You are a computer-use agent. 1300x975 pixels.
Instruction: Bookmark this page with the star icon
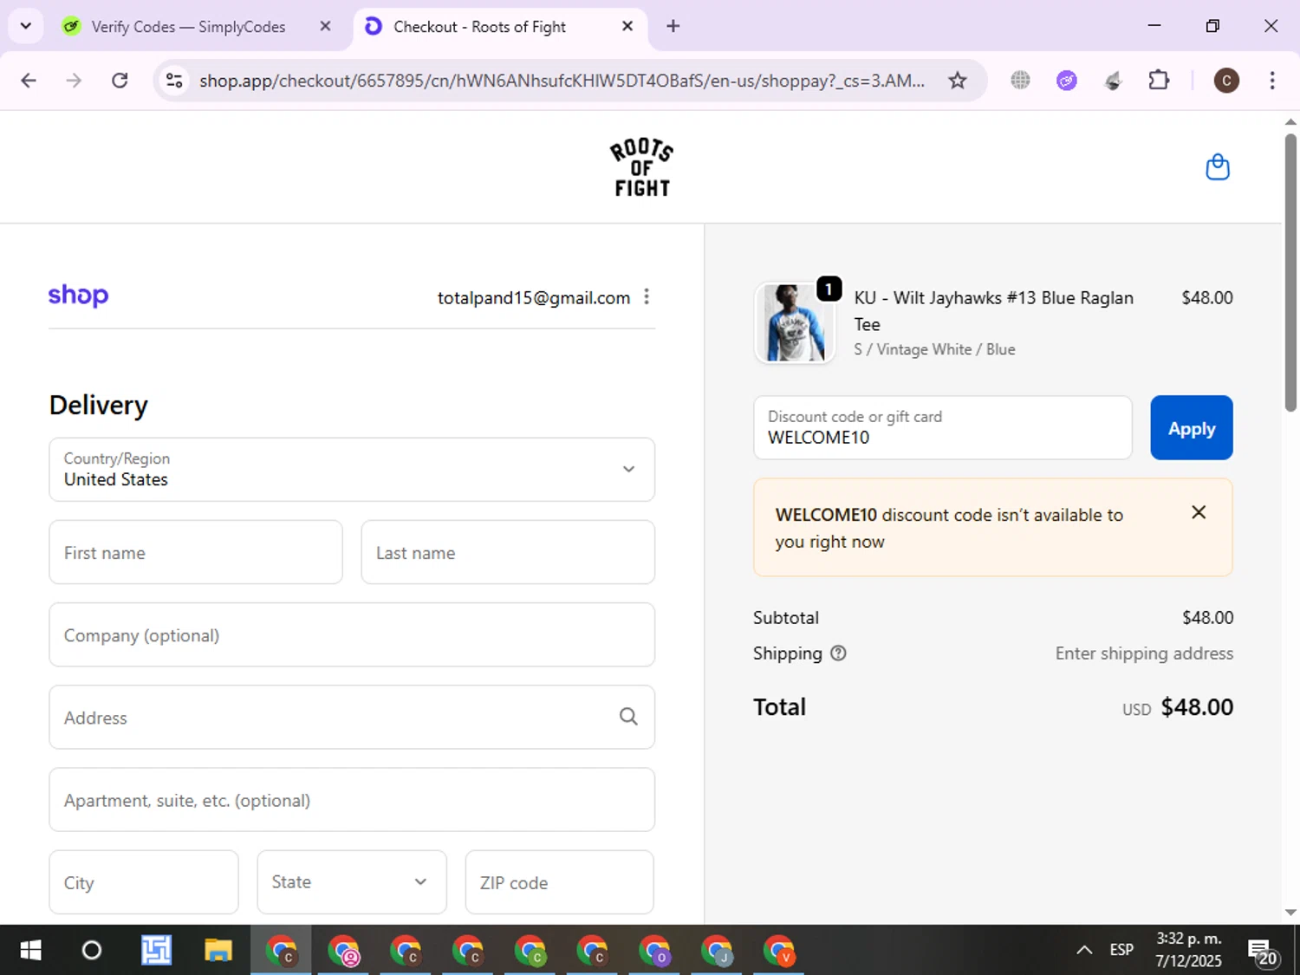tap(957, 81)
